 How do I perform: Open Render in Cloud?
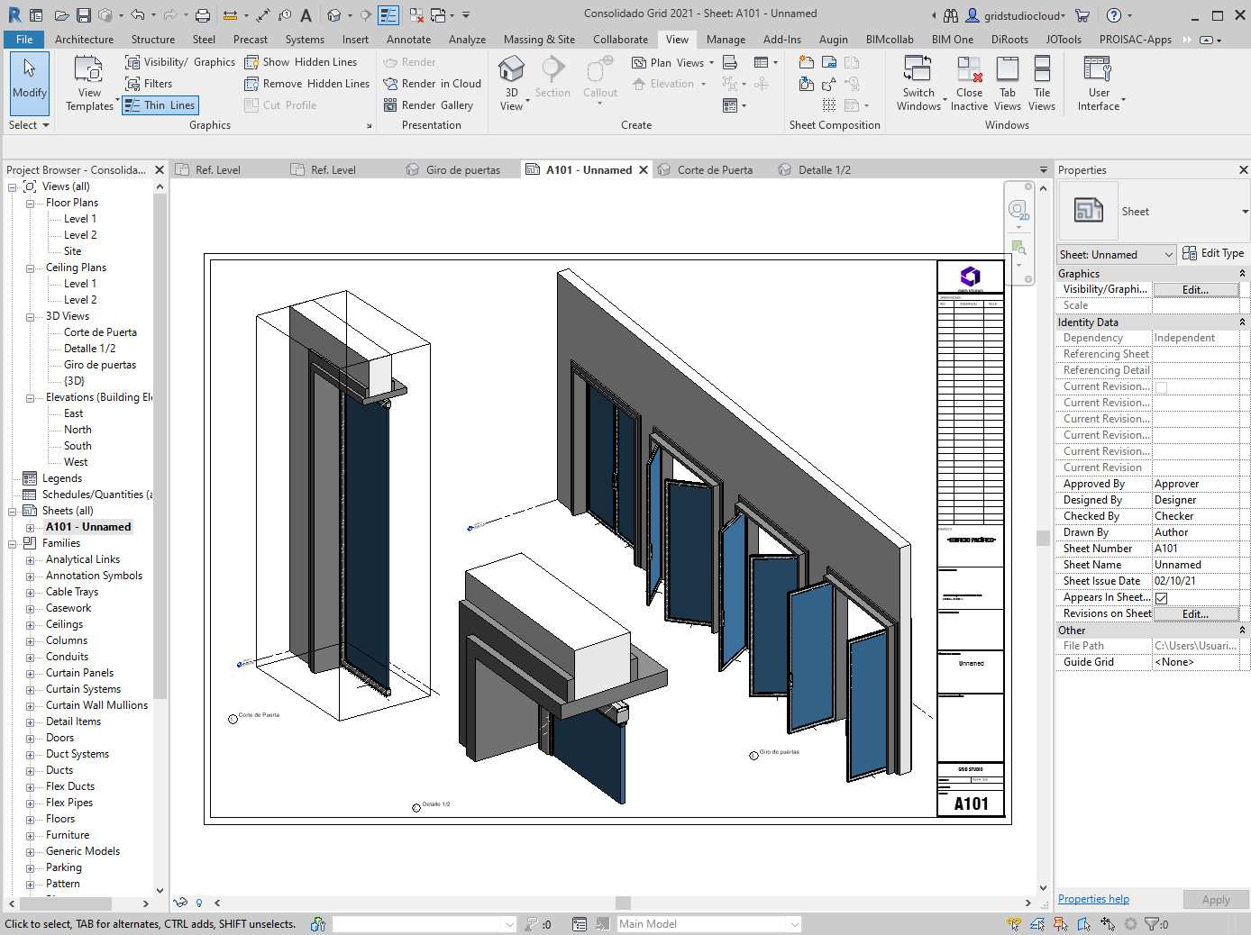pos(432,84)
